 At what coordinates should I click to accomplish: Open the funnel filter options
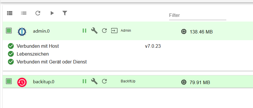(x=65, y=13)
